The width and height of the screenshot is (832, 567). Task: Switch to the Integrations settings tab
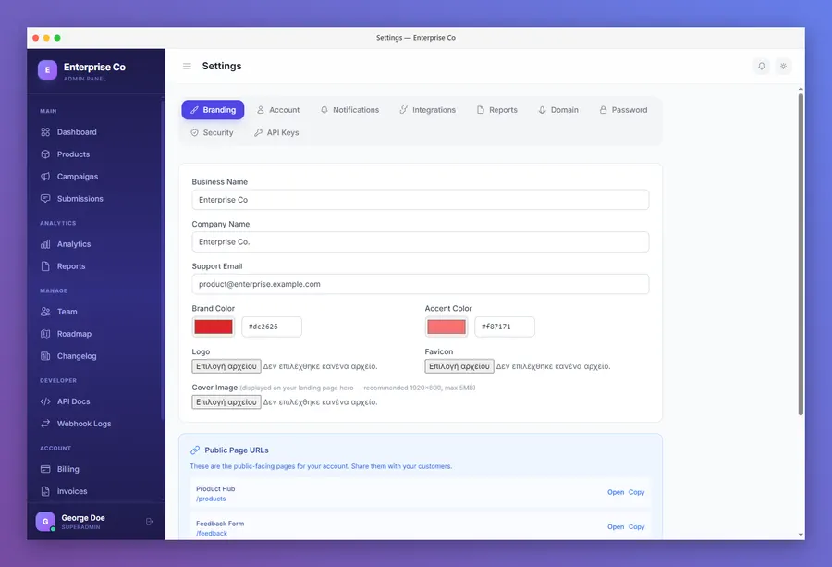[x=428, y=110]
